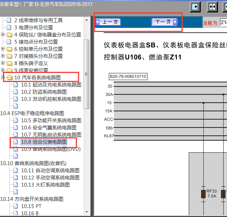Expand the 8 插头端子定义 folder
227x217 pixels.
[3, 63]
